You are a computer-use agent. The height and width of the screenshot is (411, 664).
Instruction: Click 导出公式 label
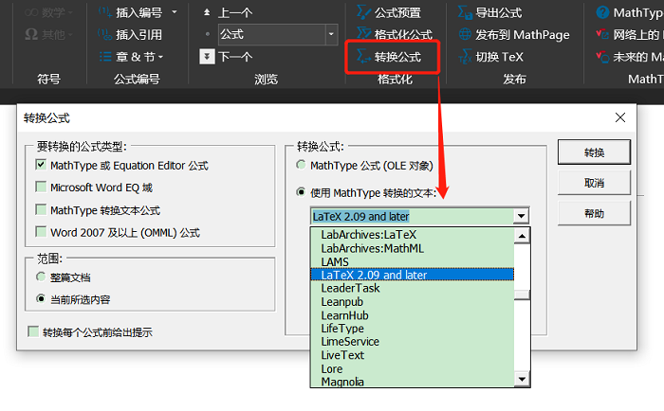click(498, 12)
